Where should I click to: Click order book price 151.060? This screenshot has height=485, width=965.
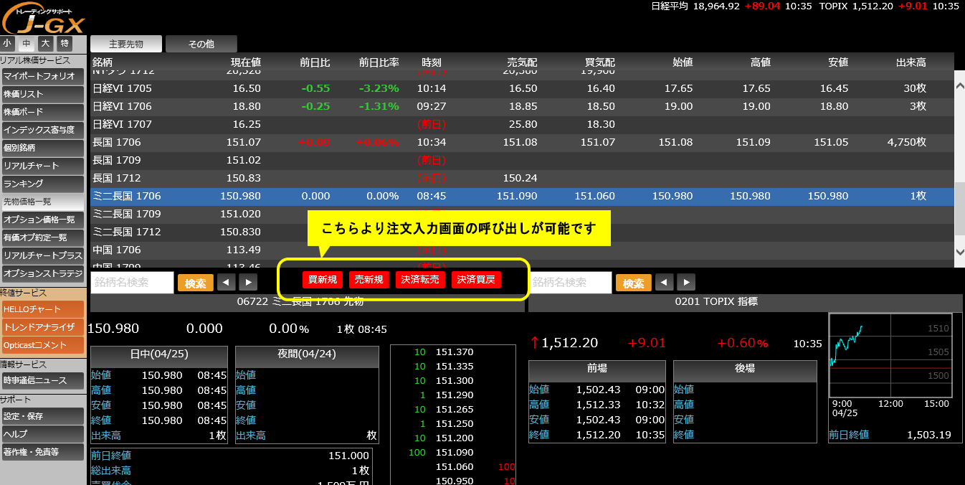455,466
